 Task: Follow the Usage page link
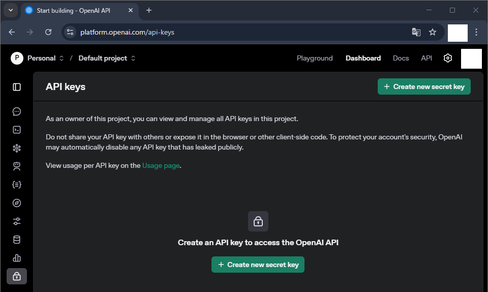tap(161, 166)
